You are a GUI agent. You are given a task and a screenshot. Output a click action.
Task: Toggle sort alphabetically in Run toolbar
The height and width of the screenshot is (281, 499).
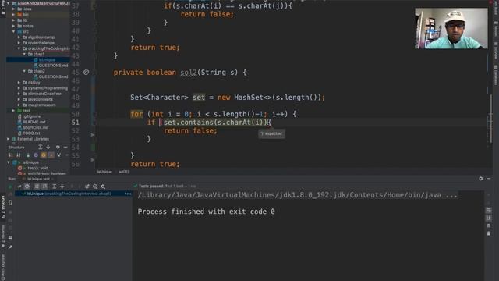(x=37, y=187)
